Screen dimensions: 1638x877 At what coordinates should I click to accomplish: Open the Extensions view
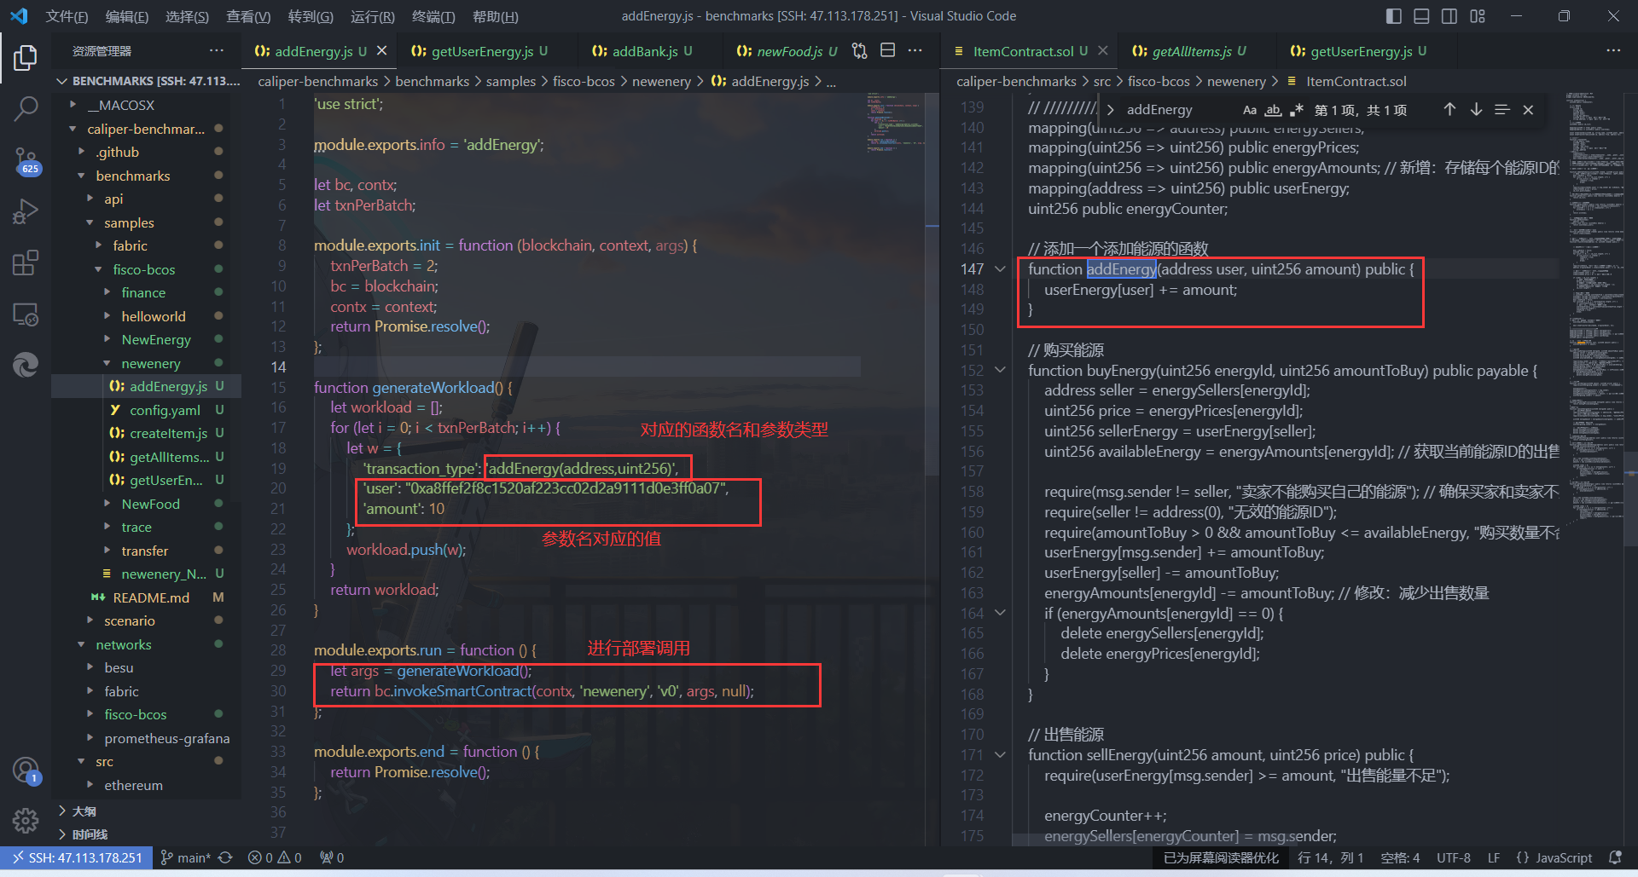click(25, 263)
